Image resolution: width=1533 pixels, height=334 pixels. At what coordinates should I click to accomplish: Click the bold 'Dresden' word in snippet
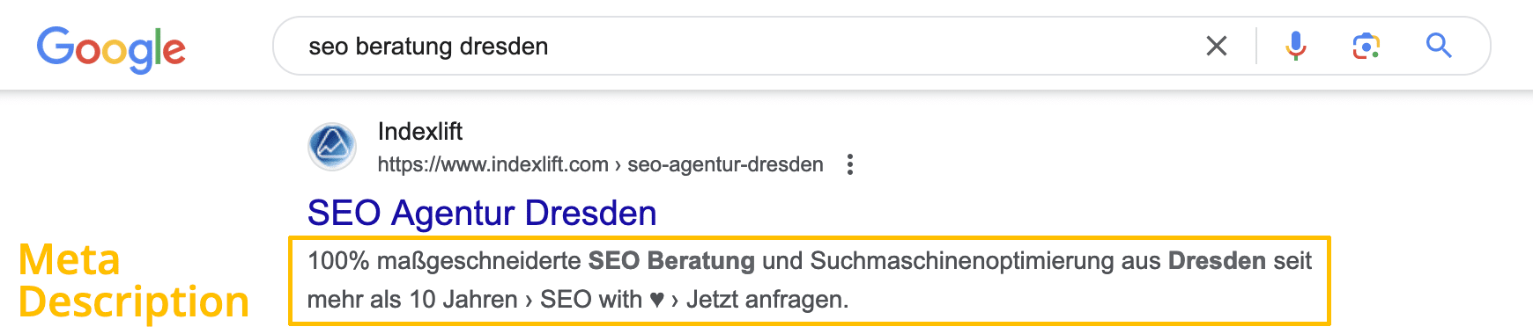pyautogui.click(x=1217, y=261)
